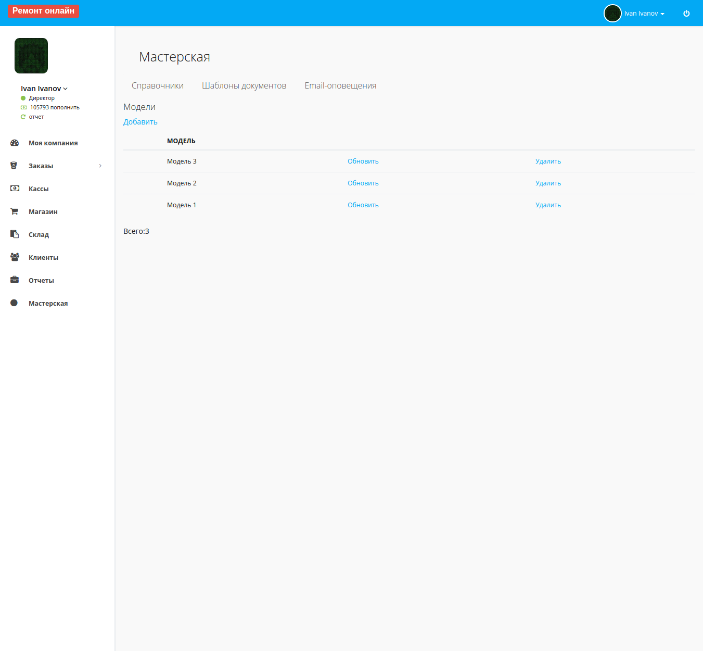Click the Кассы money icon
The image size is (703, 651).
tap(15, 189)
